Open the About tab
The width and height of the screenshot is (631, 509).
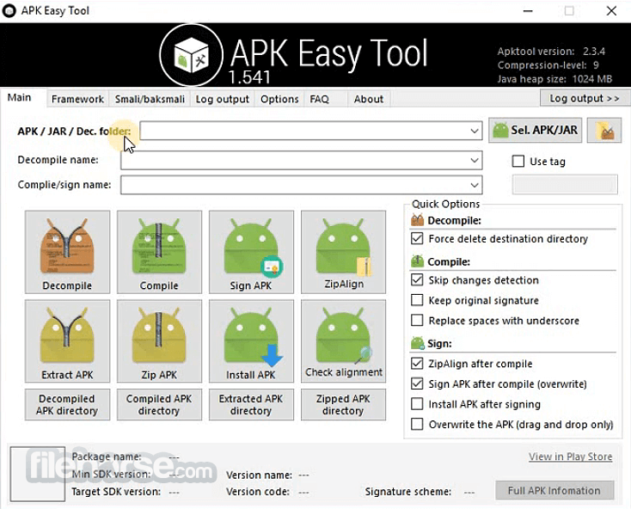369,99
